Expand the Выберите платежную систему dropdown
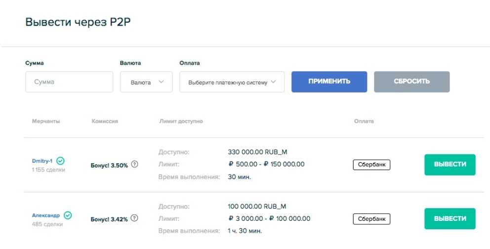 pos(232,82)
